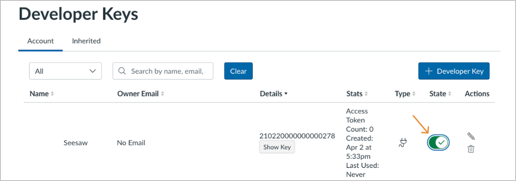
Task: Click the add Developer Key button
Action: 454,71
